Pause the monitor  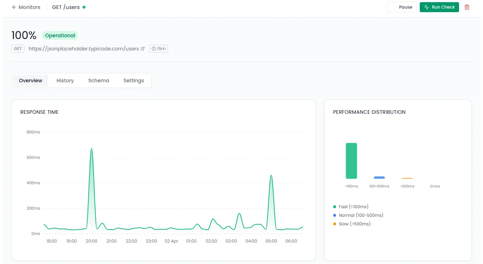coord(402,7)
